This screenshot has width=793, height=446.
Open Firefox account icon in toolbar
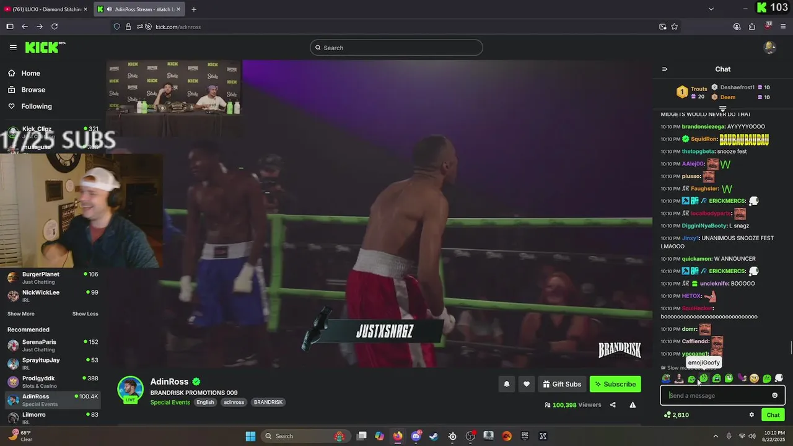[737, 27]
